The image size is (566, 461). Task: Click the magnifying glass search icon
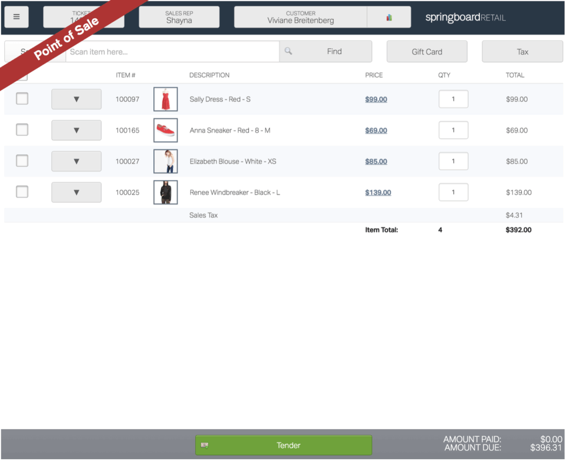[288, 51]
